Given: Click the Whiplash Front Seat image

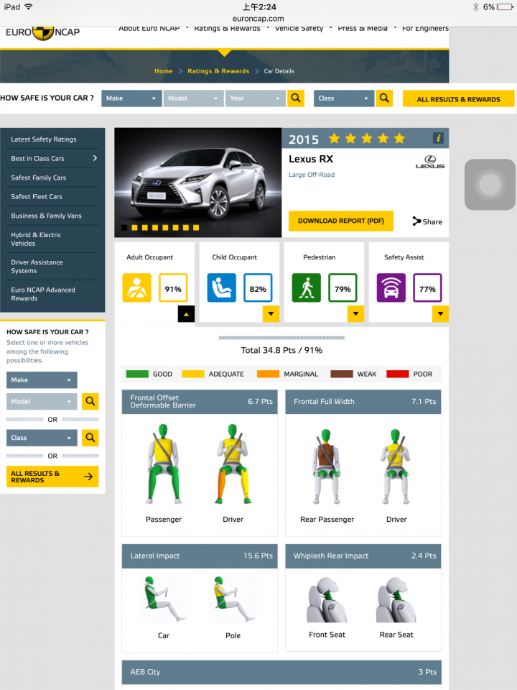Looking at the screenshot, I should click(327, 599).
